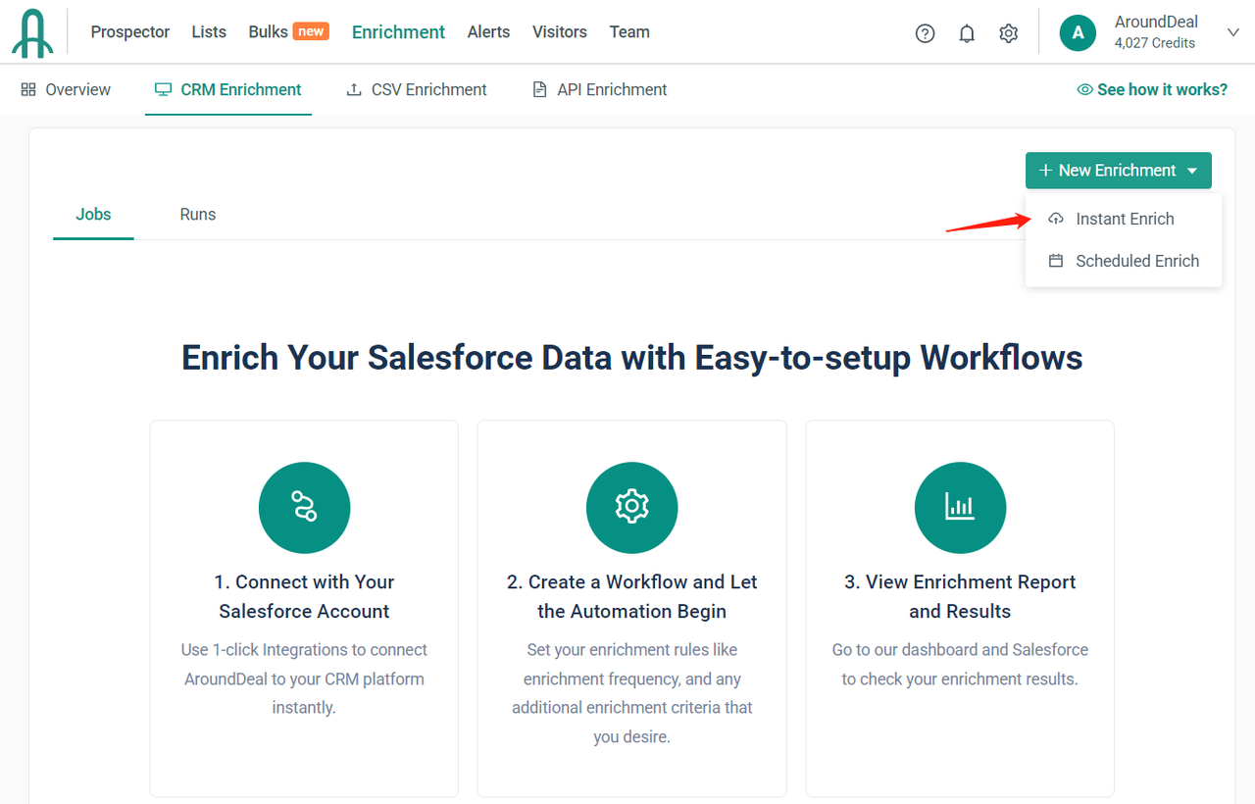Go to the Overview tab
The image size is (1255, 804).
66,90
